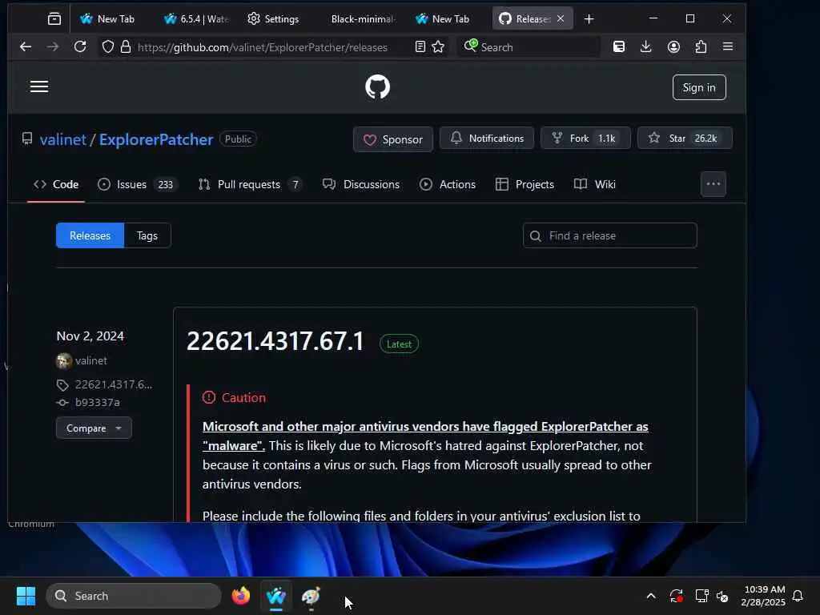Switch to the Code tab

56,185
